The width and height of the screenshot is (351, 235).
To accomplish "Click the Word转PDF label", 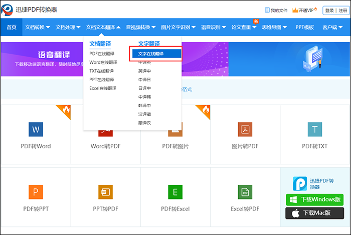I will [105, 146].
